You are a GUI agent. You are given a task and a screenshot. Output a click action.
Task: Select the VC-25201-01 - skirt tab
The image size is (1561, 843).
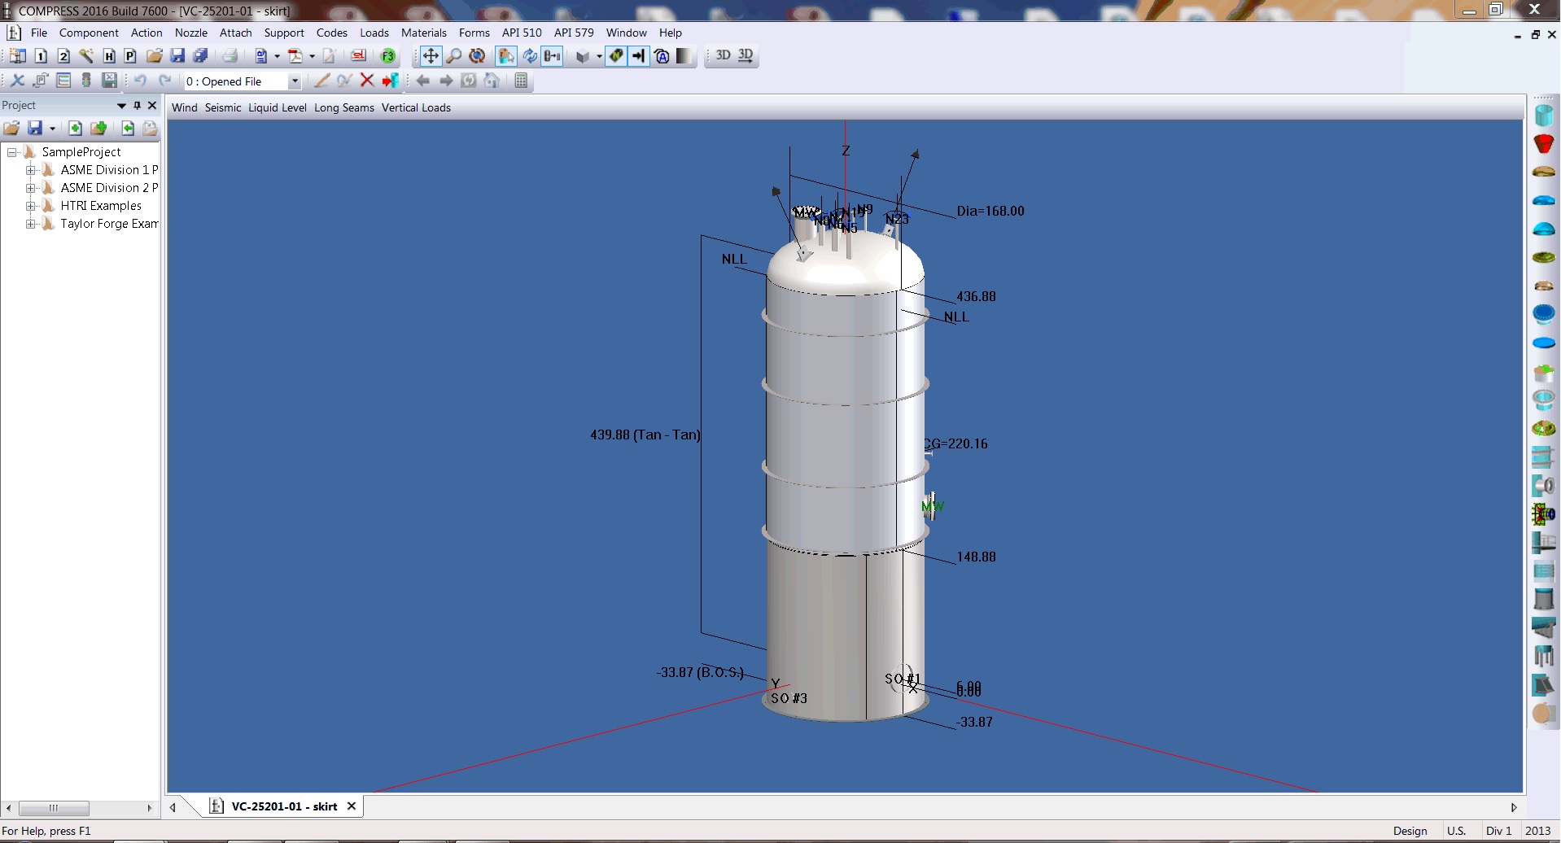pos(284,806)
